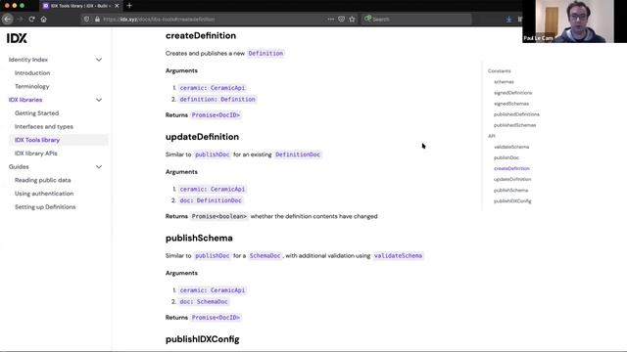Click the createDefinition heading
This screenshot has height=352, width=627.
201,35
